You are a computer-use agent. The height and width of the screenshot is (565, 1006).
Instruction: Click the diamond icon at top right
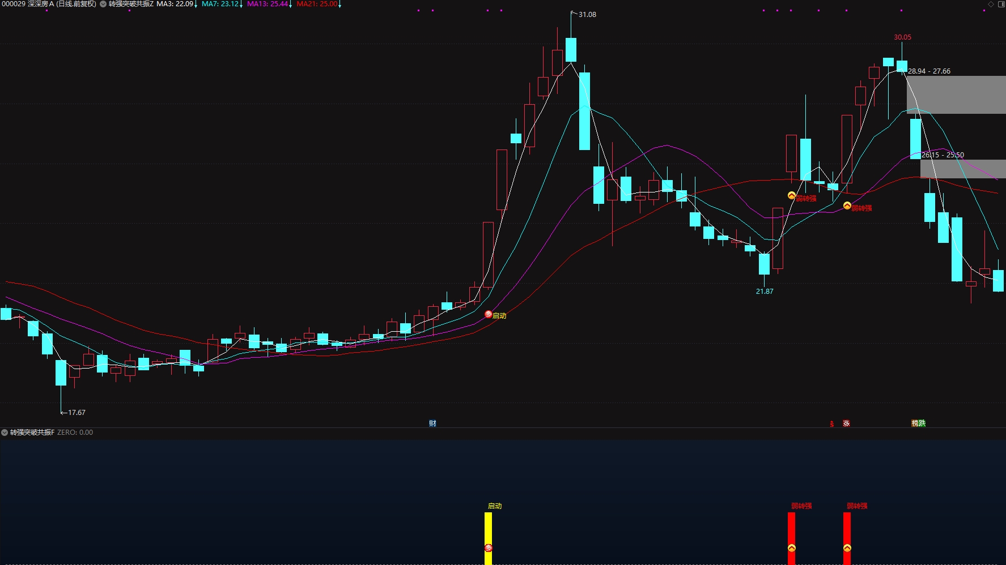(x=991, y=4)
